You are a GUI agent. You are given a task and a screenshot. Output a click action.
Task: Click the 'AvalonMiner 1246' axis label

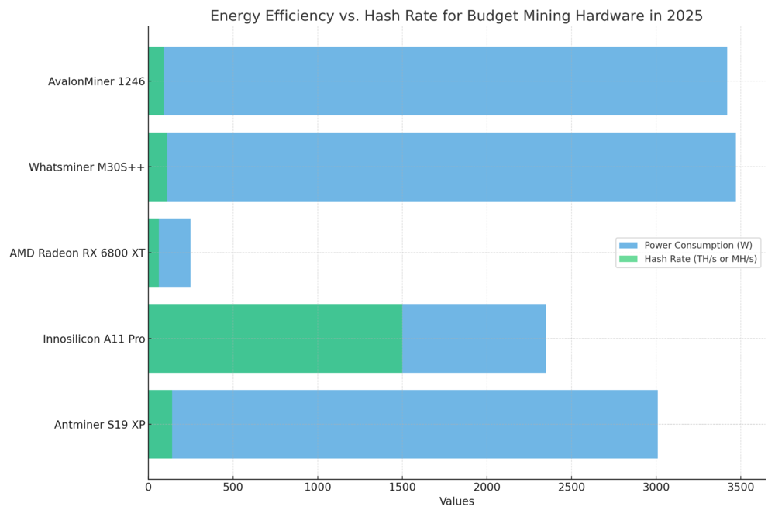pyautogui.click(x=96, y=81)
